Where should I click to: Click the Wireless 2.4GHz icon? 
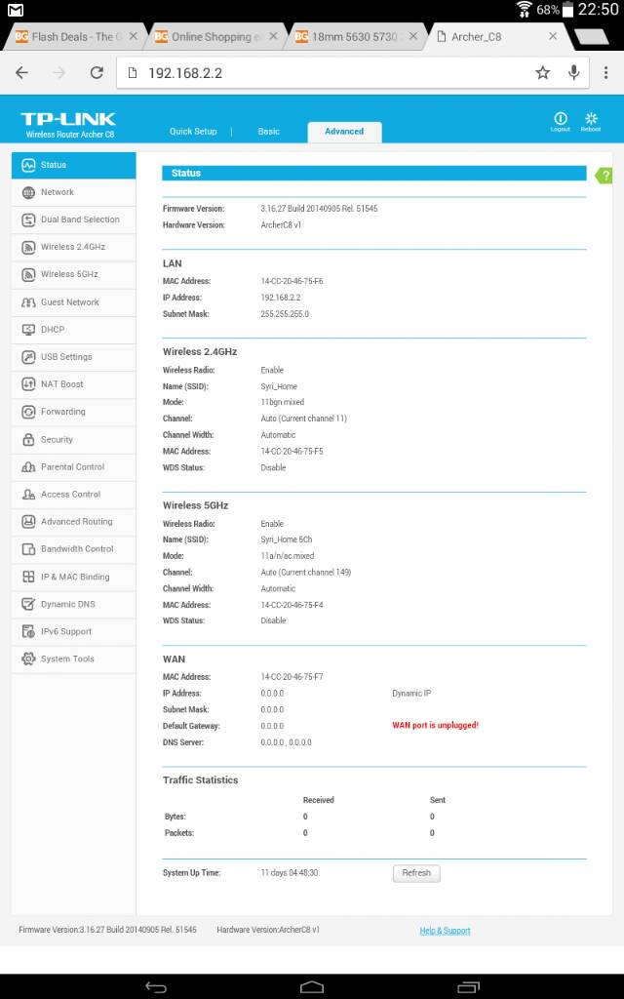coord(28,247)
